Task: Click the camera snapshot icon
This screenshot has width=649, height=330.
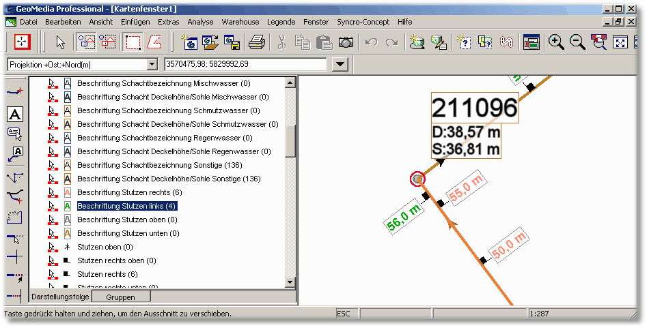Action: coord(346,42)
